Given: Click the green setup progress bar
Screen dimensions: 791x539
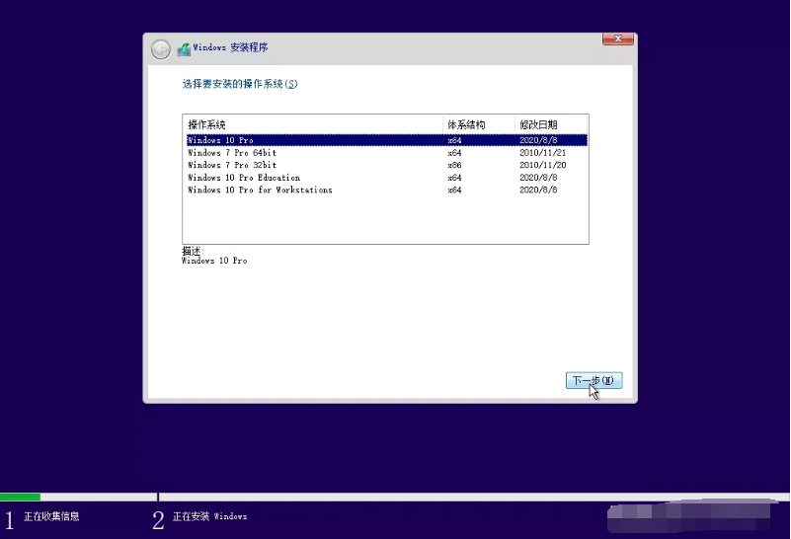Looking at the screenshot, I should (x=20, y=498).
